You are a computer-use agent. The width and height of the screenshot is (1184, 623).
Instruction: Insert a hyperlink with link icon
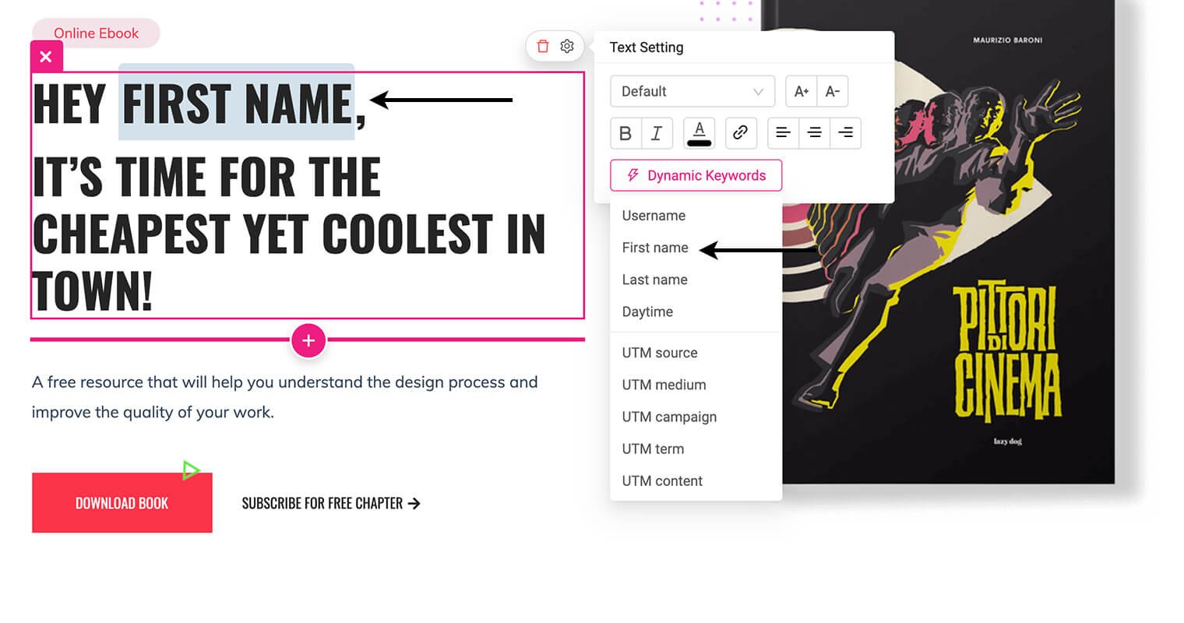point(741,133)
